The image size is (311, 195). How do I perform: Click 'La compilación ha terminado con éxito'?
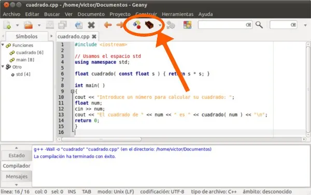point(75,156)
